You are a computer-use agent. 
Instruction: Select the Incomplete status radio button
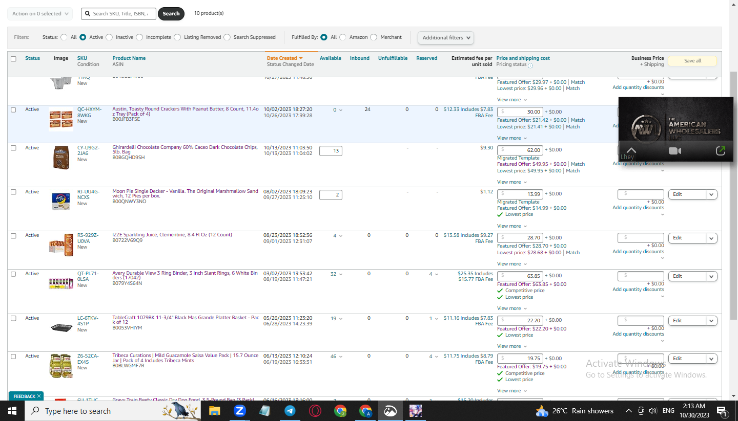click(139, 37)
